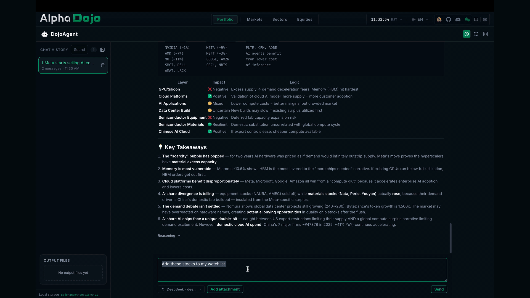The width and height of the screenshot is (530, 298).
Task: Click the chat count badge showing 1
Action: 94,50
